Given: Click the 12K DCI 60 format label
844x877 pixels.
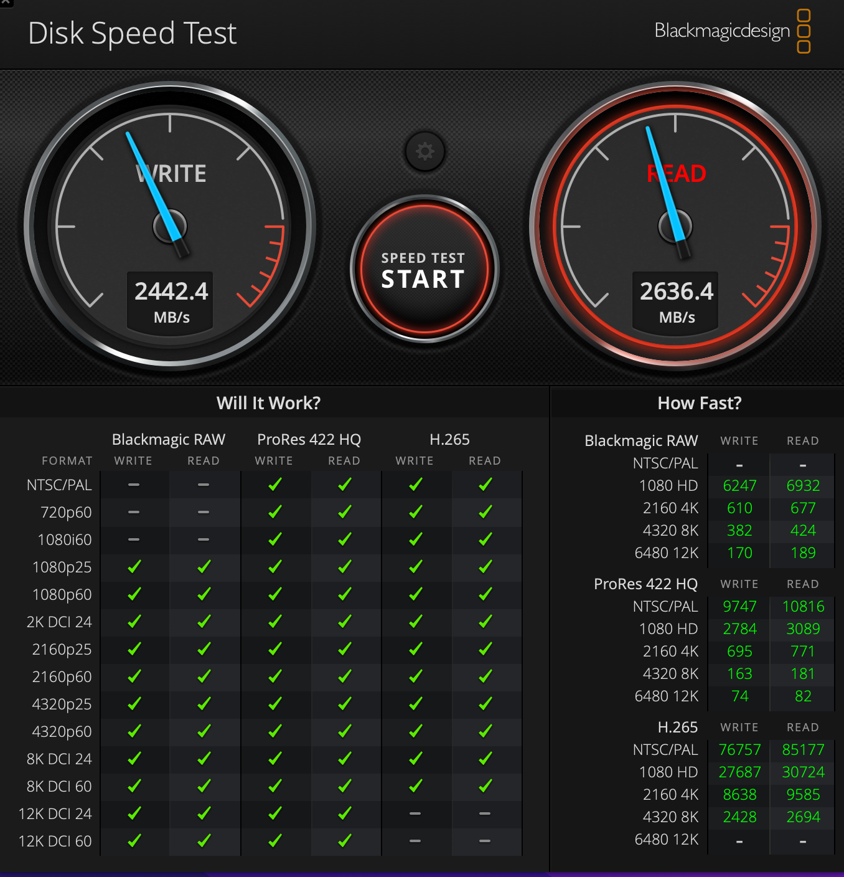Looking at the screenshot, I should tap(56, 840).
